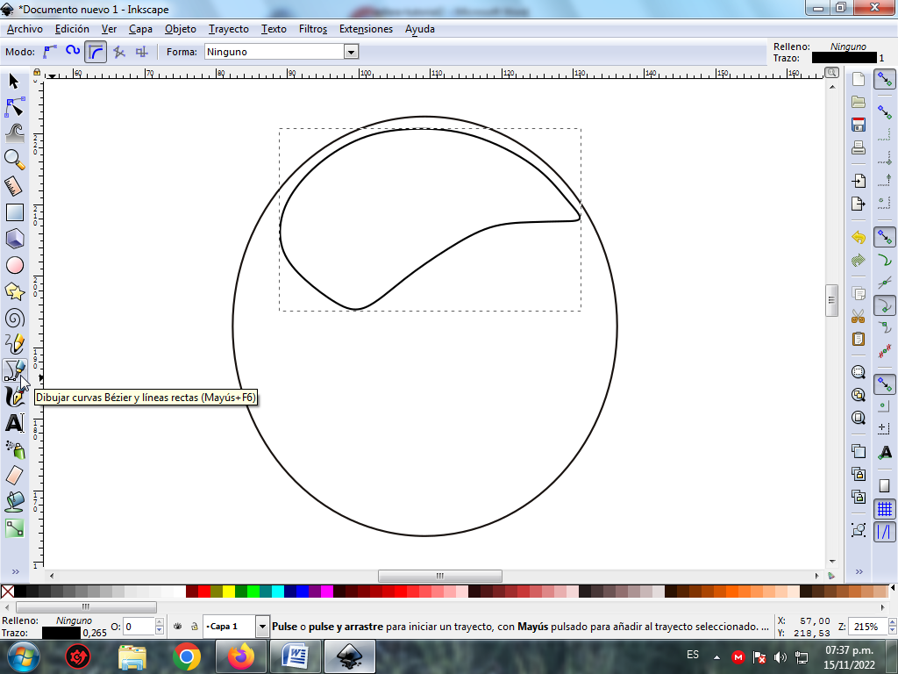Screen dimensions: 898x674
Task: Choose the Spray tool
Action: coord(14,449)
